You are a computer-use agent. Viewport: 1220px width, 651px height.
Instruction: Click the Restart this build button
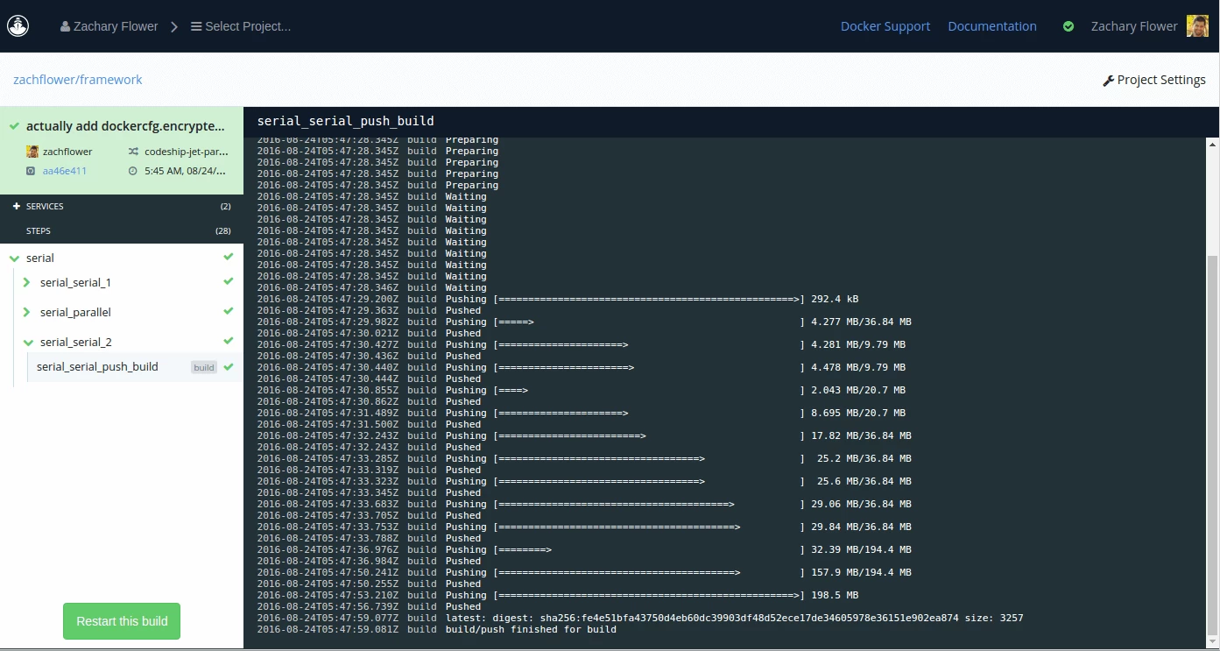(x=122, y=621)
